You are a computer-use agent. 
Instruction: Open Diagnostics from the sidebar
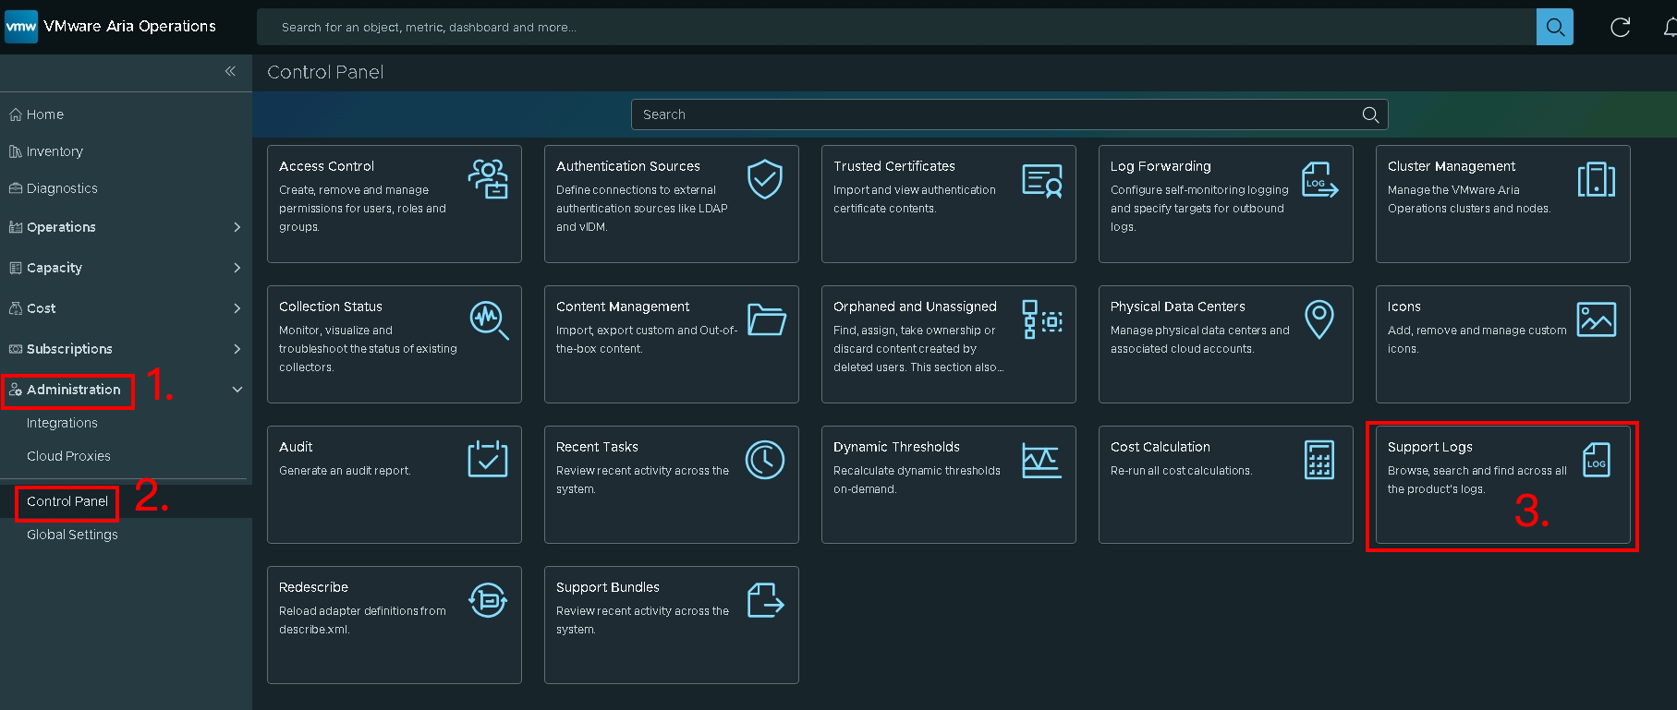(x=62, y=188)
